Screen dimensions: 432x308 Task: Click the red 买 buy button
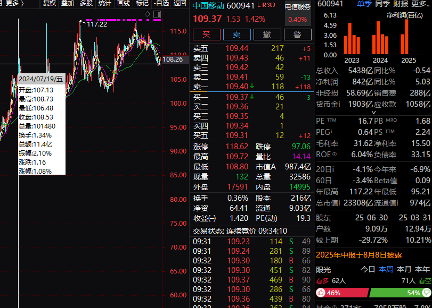click(x=207, y=35)
